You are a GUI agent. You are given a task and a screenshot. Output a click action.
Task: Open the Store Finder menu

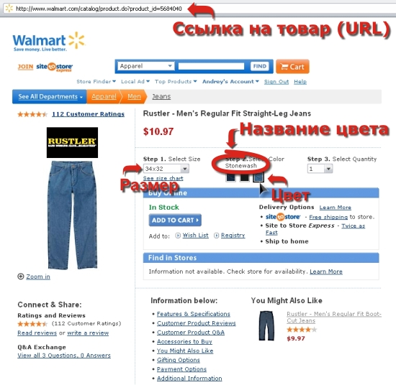coord(96,81)
